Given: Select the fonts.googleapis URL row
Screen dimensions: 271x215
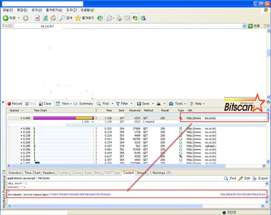Looking at the screenshot, I should pos(137,146).
